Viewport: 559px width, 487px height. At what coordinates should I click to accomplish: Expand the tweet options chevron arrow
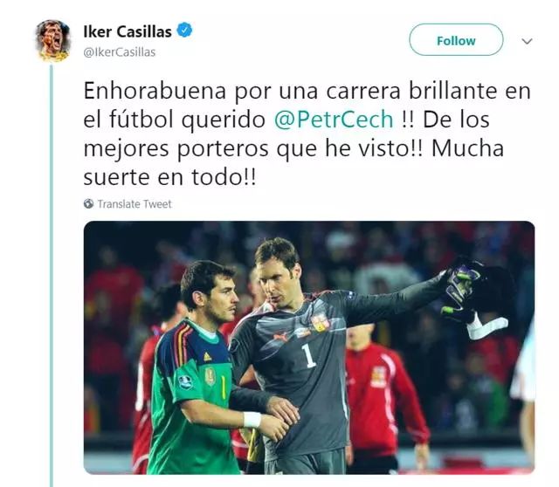[x=527, y=41]
